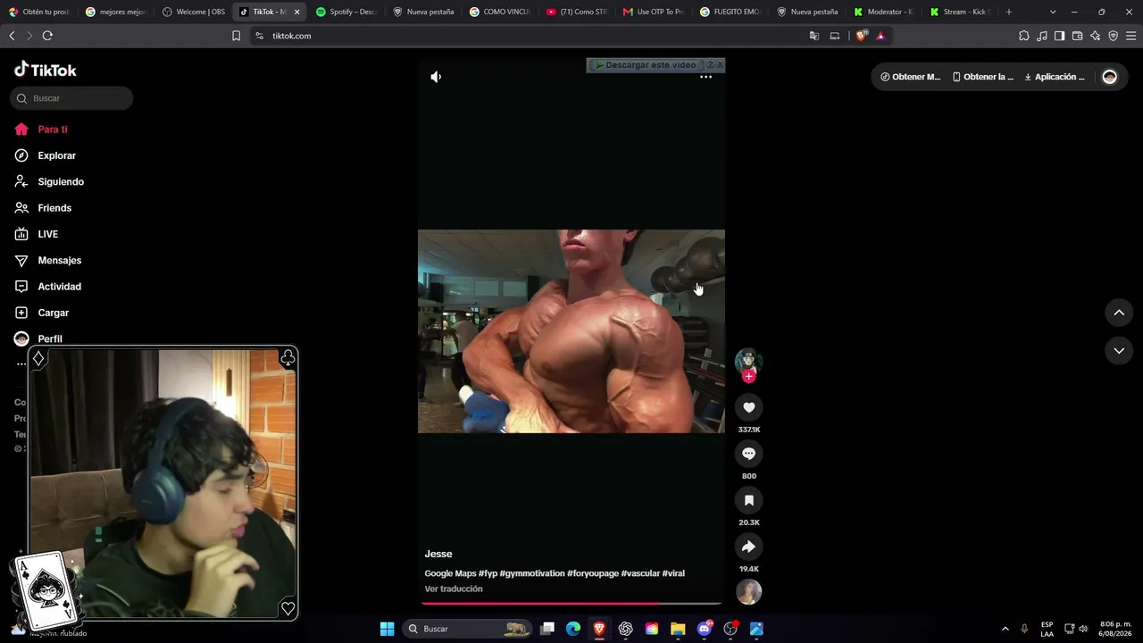
Task: Focus the TikTok Buscar search field
Action: tap(71, 98)
